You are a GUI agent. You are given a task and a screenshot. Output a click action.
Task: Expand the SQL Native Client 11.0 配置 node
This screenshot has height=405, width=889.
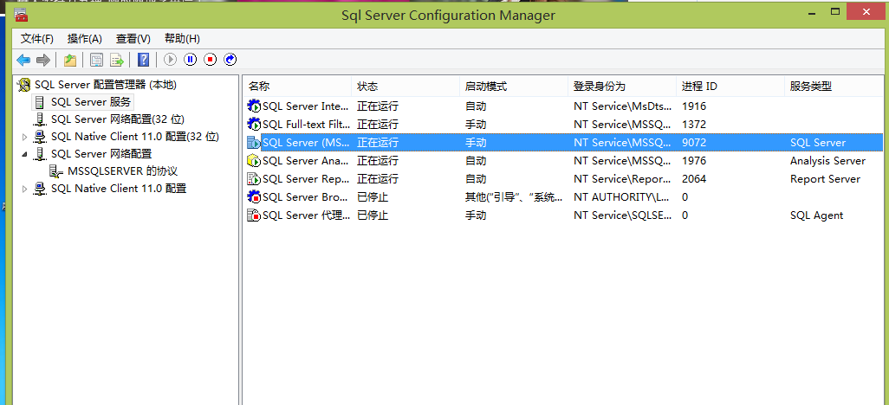[24, 189]
